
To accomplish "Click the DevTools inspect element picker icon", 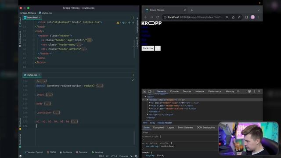I will tap(144, 91).
